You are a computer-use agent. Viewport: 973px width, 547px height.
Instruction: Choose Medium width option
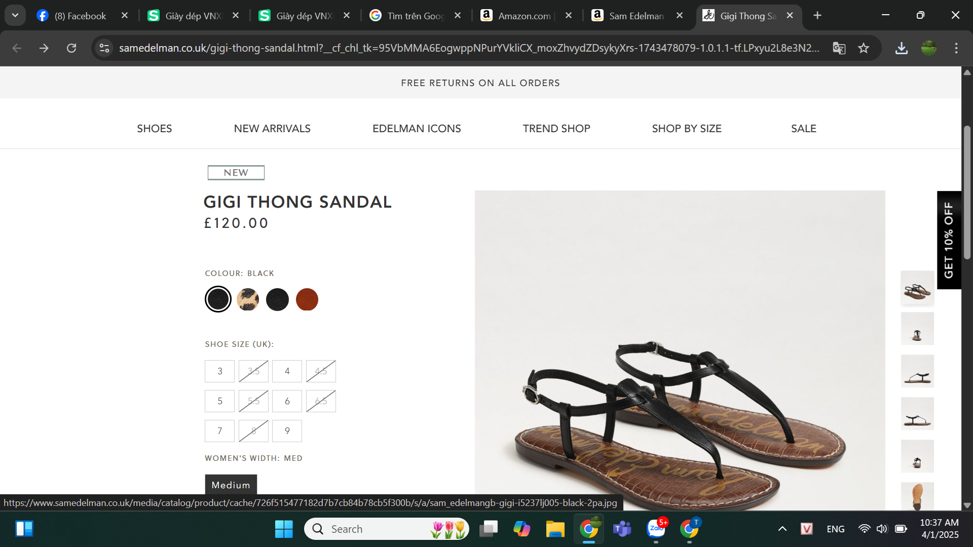pyautogui.click(x=231, y=485)
